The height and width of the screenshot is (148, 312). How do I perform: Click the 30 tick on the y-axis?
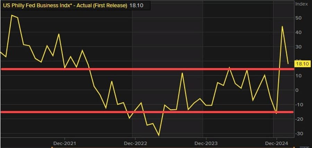tap(298, 47)
